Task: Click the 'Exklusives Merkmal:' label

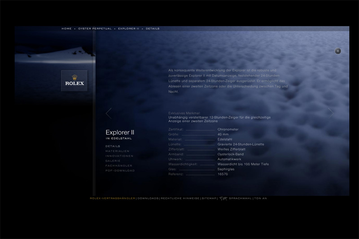Action: coord(184,113)
